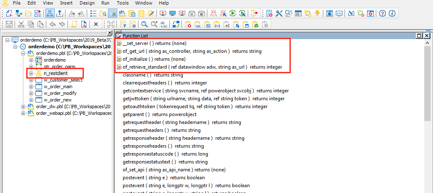Image resolution: width=433 pixels, height=193 pixels.
Task: Click the Save floppy disk icon
Action: 9,24
